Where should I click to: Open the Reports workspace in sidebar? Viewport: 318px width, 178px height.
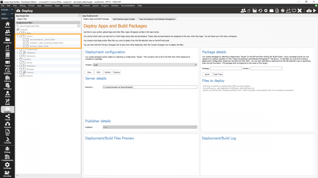pos(8,71)
